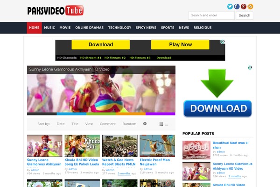Sort videos by Title
The height and width of the screenshot is (187, 280).
[75, 124]
